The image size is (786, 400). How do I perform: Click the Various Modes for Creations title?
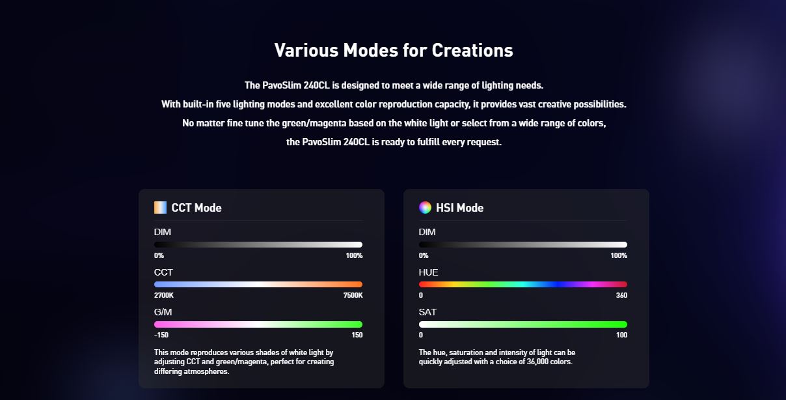(394, 50)
